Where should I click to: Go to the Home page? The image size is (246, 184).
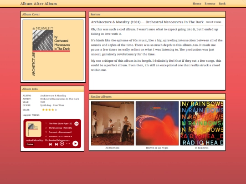[x=197, y=4]
